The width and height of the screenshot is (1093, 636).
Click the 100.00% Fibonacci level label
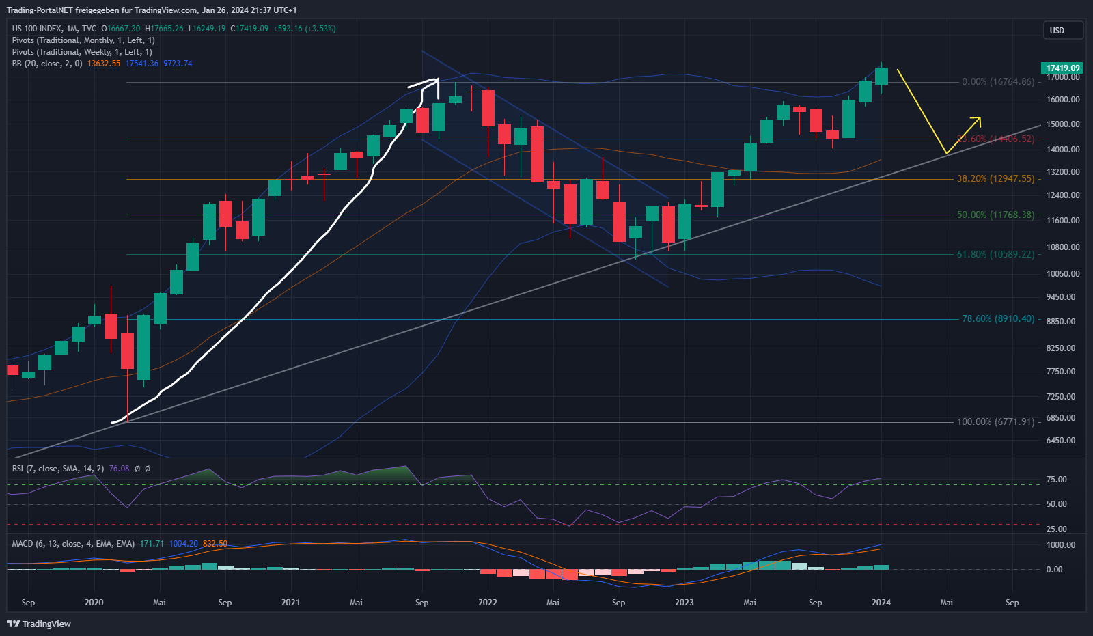pyautogui.click(x=995, y=422)
